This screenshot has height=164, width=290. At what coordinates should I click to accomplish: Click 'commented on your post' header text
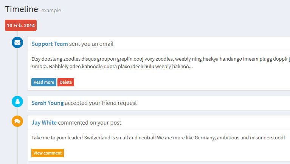tap(90, 123)
